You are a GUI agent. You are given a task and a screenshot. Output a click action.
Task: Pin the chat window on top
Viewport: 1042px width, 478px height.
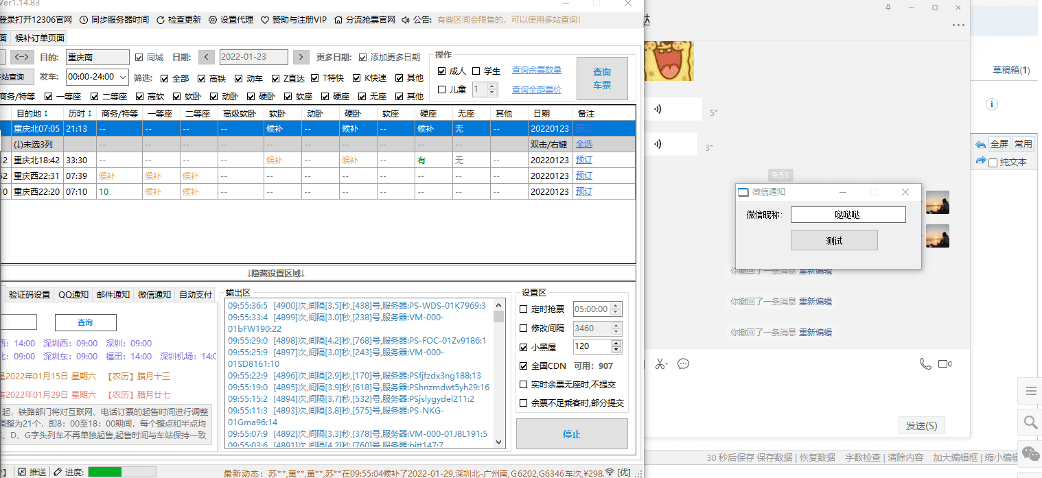point(888,8)
